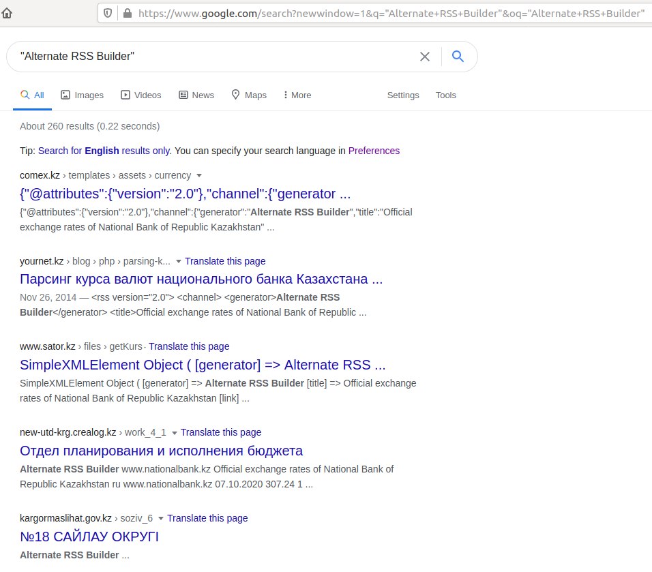Open the comex.kz '@attributes' result title
This screenshot has height=572, width=652.
tap(185, 194)
